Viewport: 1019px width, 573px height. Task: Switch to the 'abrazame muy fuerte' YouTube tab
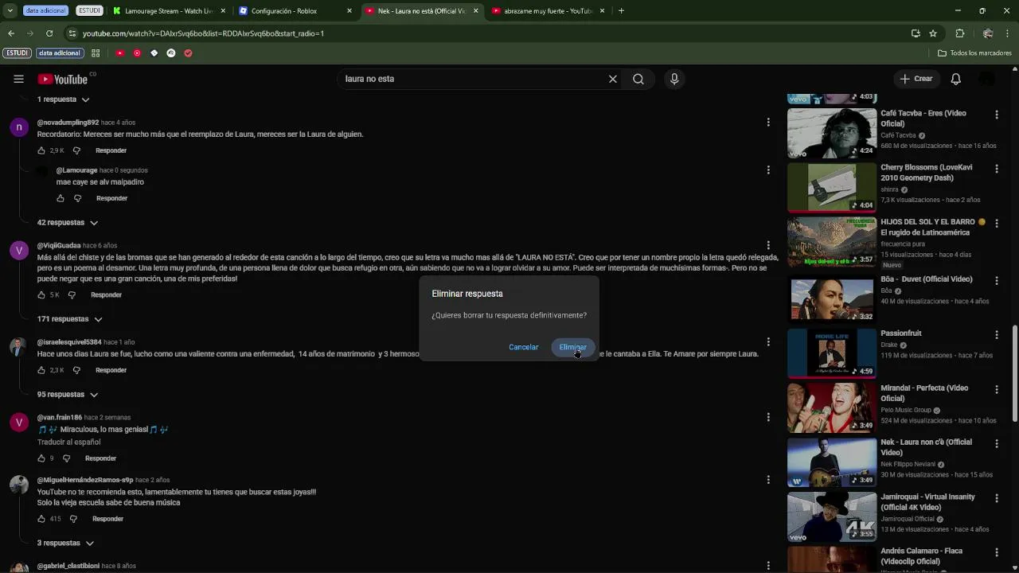[x=549, y=11]
